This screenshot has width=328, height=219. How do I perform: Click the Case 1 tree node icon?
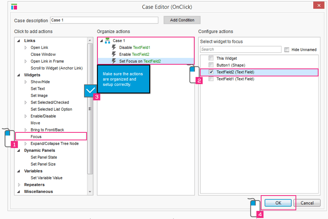point(107,41)
